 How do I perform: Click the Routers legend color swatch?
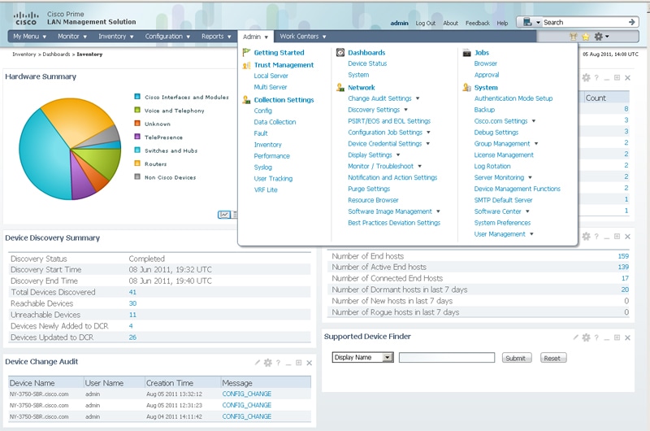pyautogui.click(x=137, y=163)
